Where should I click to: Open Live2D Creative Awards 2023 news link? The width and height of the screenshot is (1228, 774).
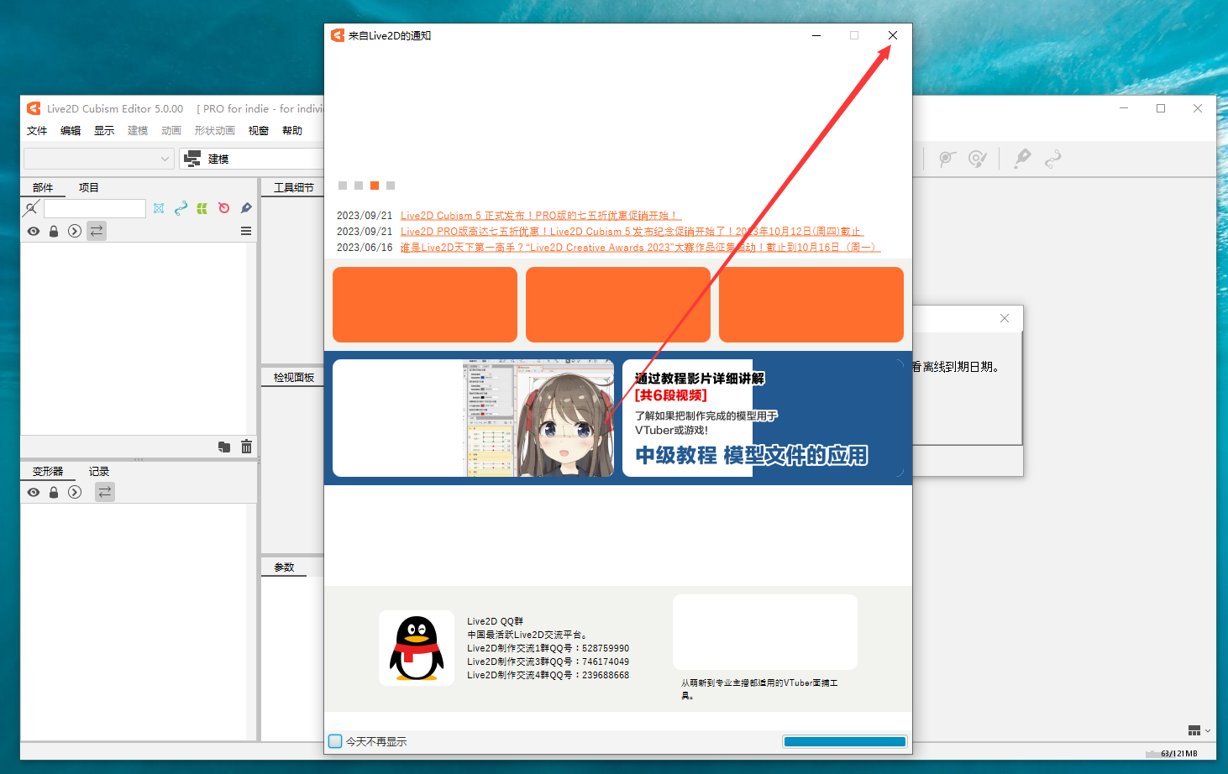click(x=640, y=248)
